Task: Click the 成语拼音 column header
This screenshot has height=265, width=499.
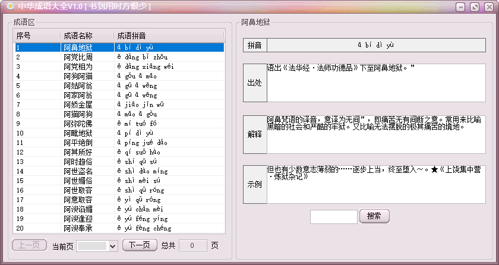Action: pos(168,36)
